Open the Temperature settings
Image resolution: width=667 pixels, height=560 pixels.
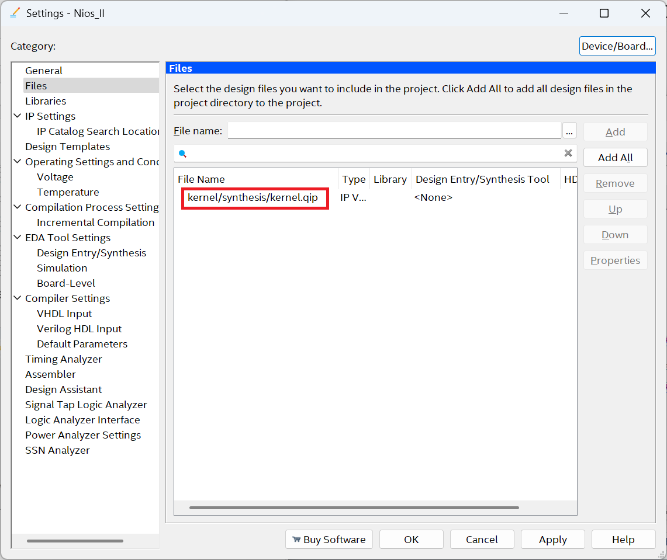68,192
